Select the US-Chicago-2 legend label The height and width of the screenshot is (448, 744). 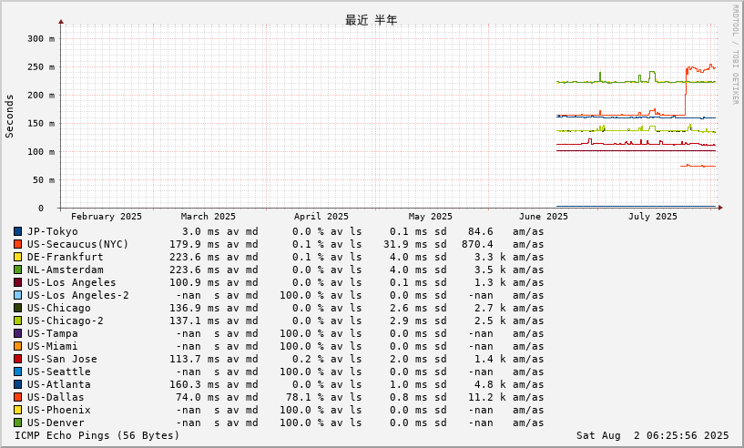click(x=65, y=321)
